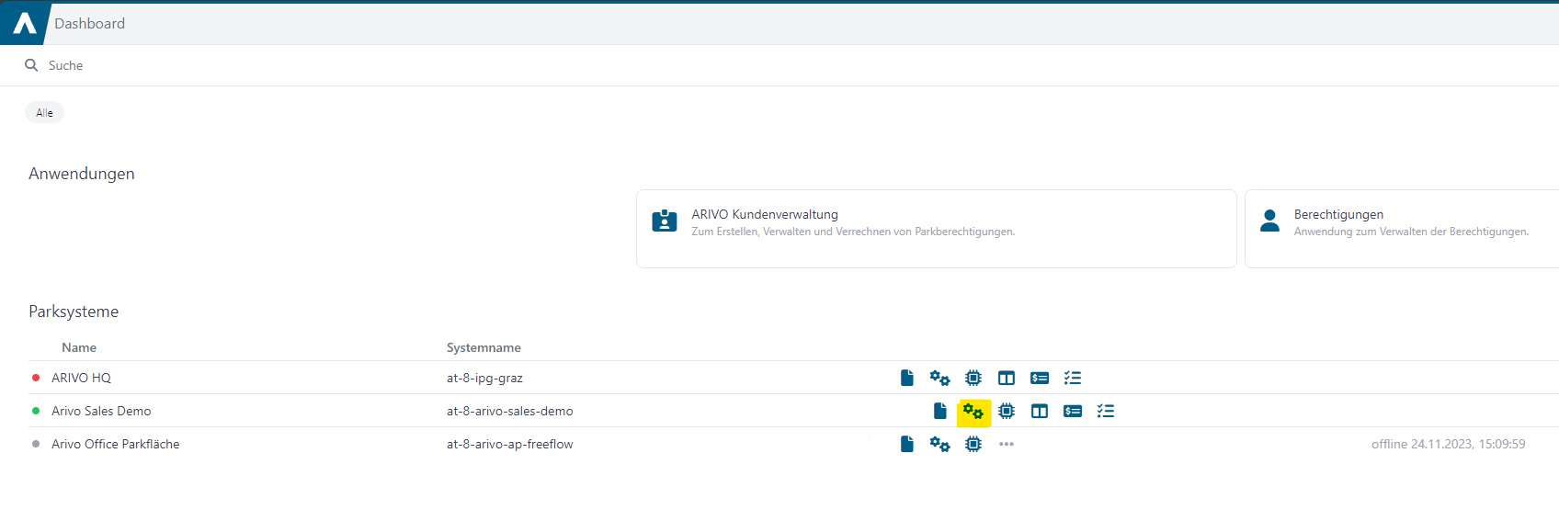
Task: Open chip device icon for ARIVO HQ
Action: point(973,378)
